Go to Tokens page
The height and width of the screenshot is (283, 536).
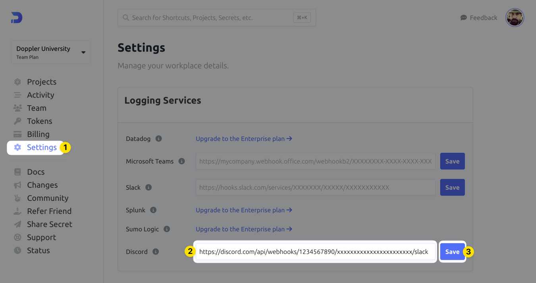tap(40, 121)
